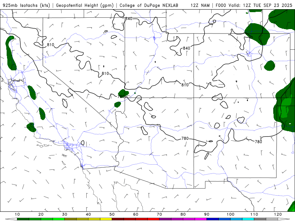Select the 'Geopotential Height (gpm)' header label
295x221 pixels.
85,5
